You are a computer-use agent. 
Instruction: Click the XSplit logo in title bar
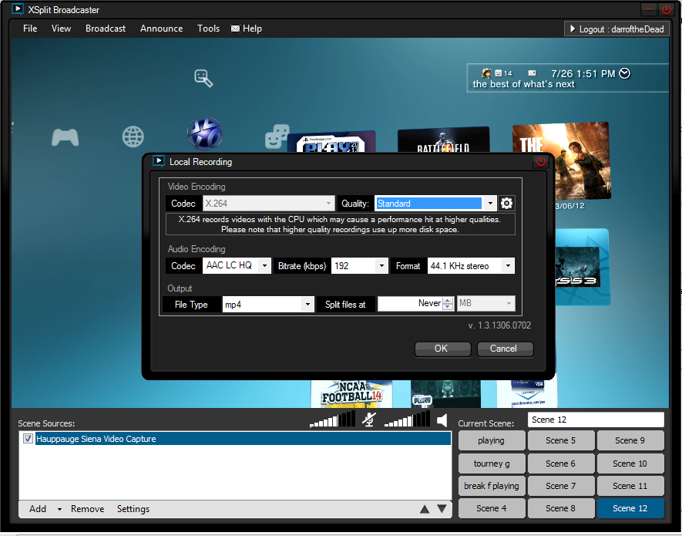18,8
